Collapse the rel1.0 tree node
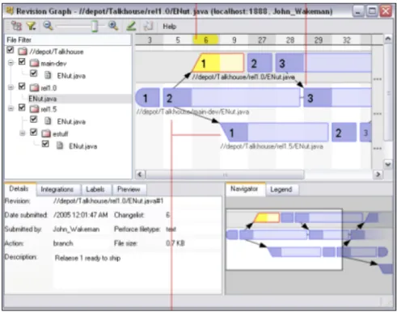Screen dimensions: 397x312 pyautogui.click(x=11, y=87)
